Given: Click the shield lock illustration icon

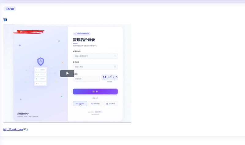Looking at the screenshot, I should pos(41,61).
